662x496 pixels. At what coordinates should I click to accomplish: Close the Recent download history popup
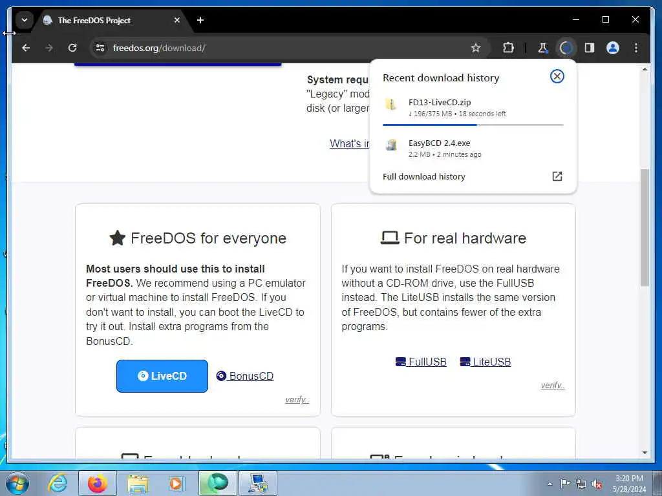pos(557,76)
